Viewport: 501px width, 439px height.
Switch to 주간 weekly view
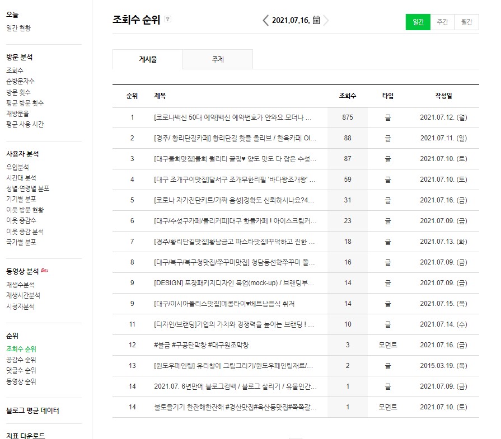(442, 22)
